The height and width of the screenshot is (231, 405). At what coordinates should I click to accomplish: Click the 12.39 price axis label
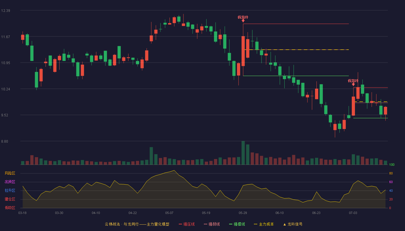5,11
